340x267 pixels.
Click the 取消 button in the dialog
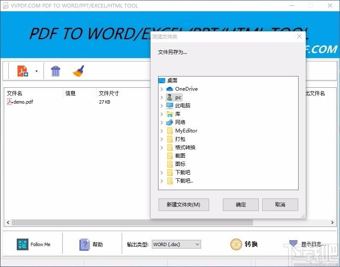(280, 205)
